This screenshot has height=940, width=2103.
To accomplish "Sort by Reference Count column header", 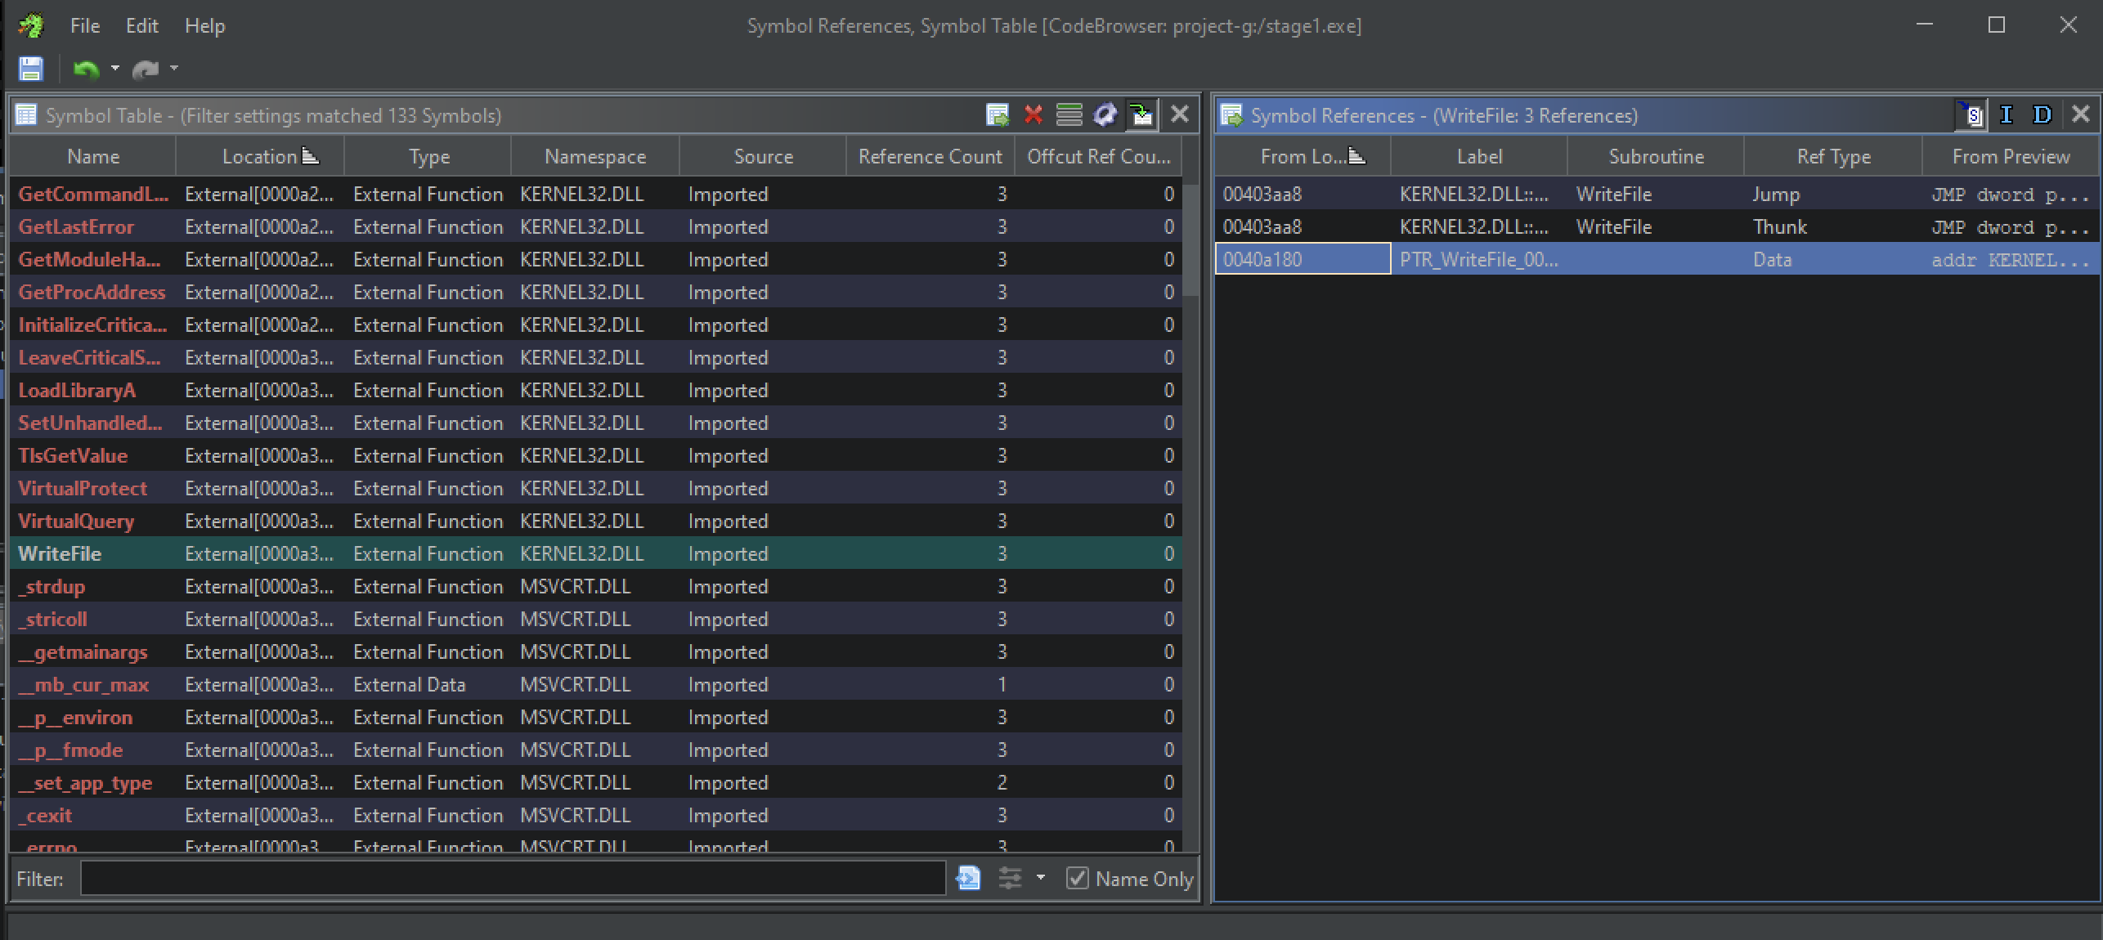I will pyautogui.click(x=930, y=156).
